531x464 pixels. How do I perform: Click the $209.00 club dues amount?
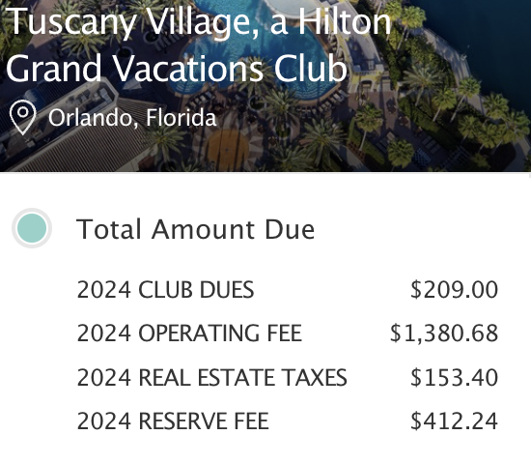click(454, 290)
